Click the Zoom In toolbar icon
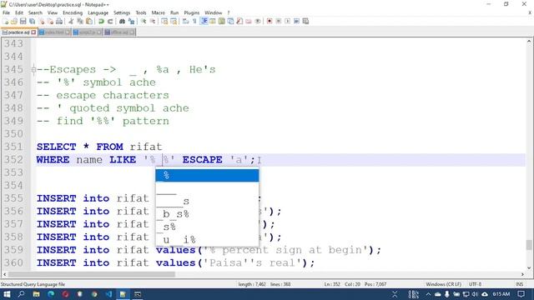The image size is (534, 300). [x=144, y=21]
